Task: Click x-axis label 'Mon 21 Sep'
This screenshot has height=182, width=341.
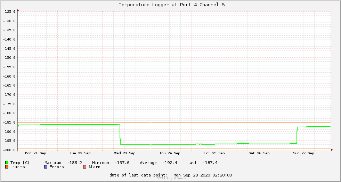Action: 36,153
